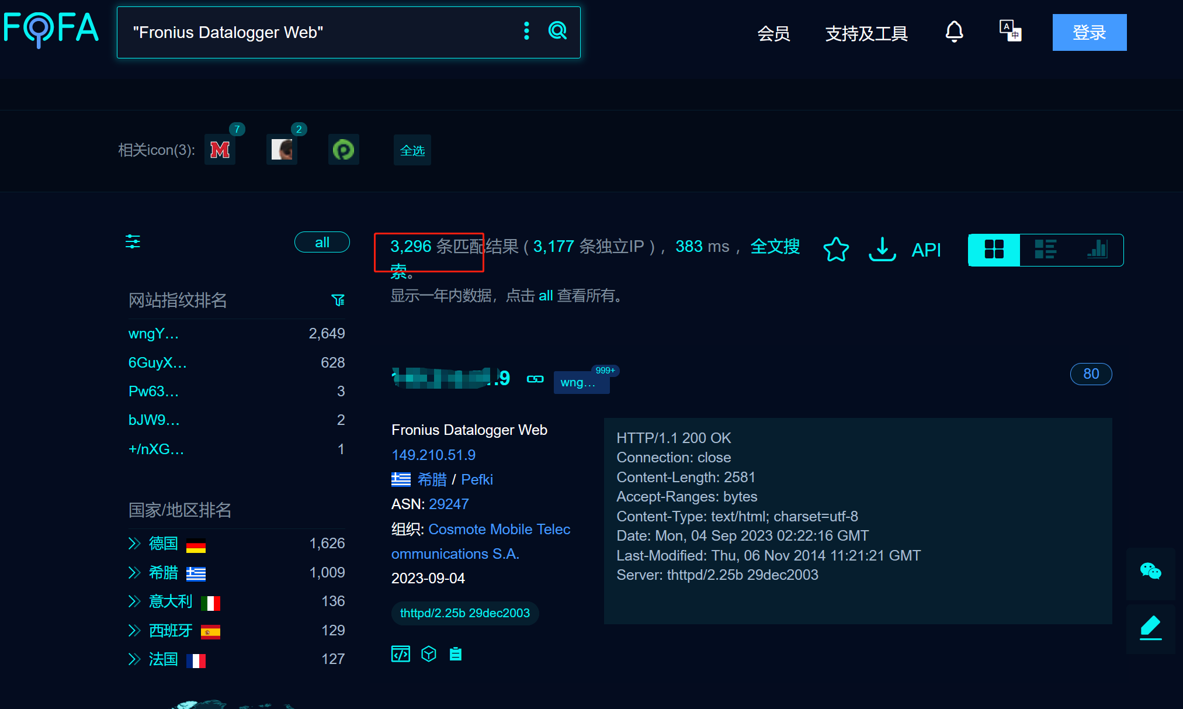Open the 会员 menu
The image size is (1183, 709).
(773, 33)
